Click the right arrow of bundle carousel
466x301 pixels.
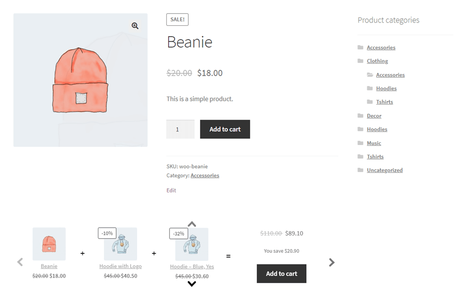coord(332,263)
